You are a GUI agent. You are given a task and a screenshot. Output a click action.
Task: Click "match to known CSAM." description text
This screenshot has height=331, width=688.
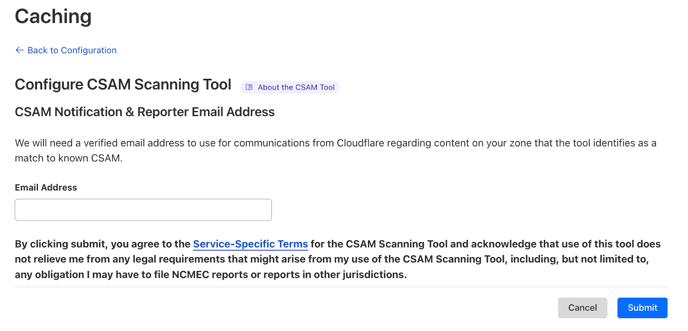(x=69, y=158)
